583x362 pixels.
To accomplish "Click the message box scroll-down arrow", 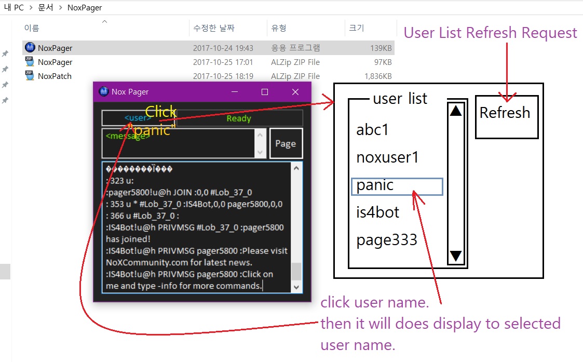I will tap(260, 152).
